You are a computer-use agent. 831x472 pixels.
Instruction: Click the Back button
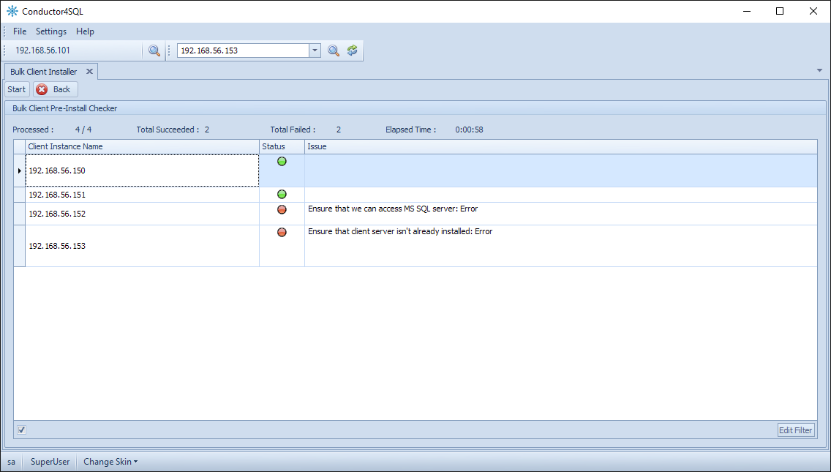pos(56,89)
